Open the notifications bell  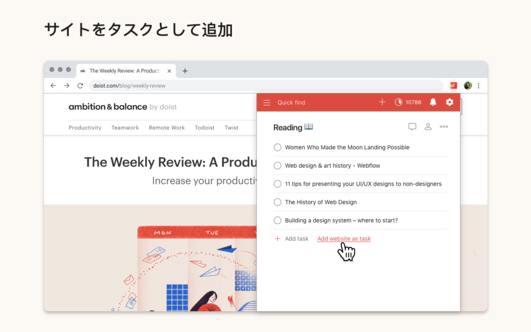coord(433,102)
